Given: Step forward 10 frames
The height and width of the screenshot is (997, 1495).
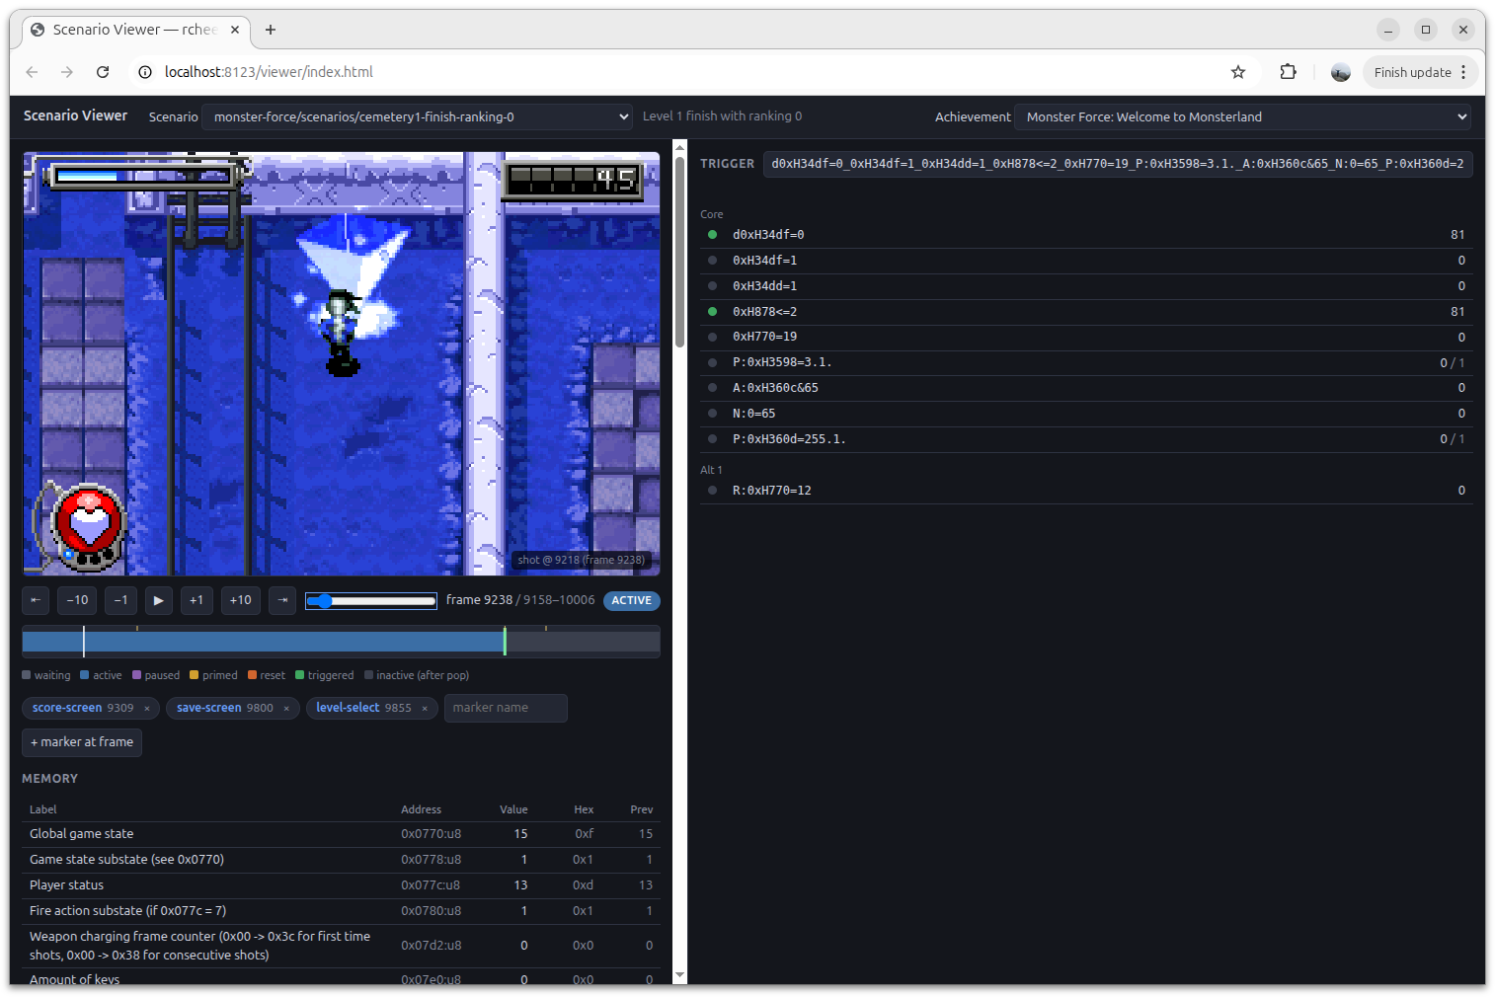Looking at the screenshot, I should pos(241,600).
